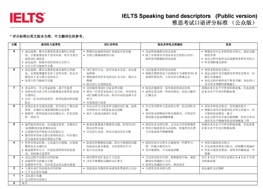Screen dimensions: 263x189
Task: Click '表达连贯，衔接手段的使用完全恰当'
Action: 47,63
